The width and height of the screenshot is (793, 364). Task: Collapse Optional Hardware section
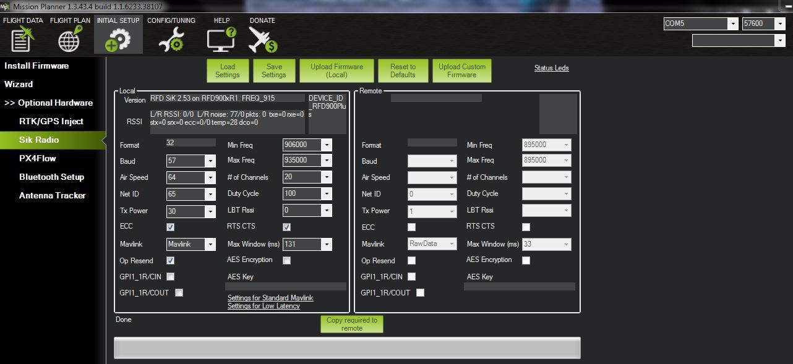pos(49,103)
